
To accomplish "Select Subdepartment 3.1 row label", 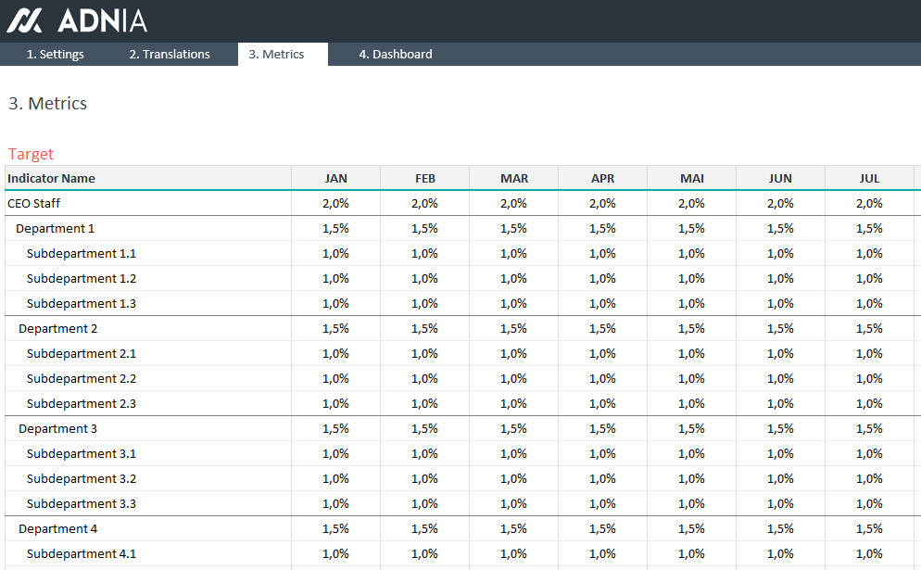I will pyautogui.click(x=81, y=453).
